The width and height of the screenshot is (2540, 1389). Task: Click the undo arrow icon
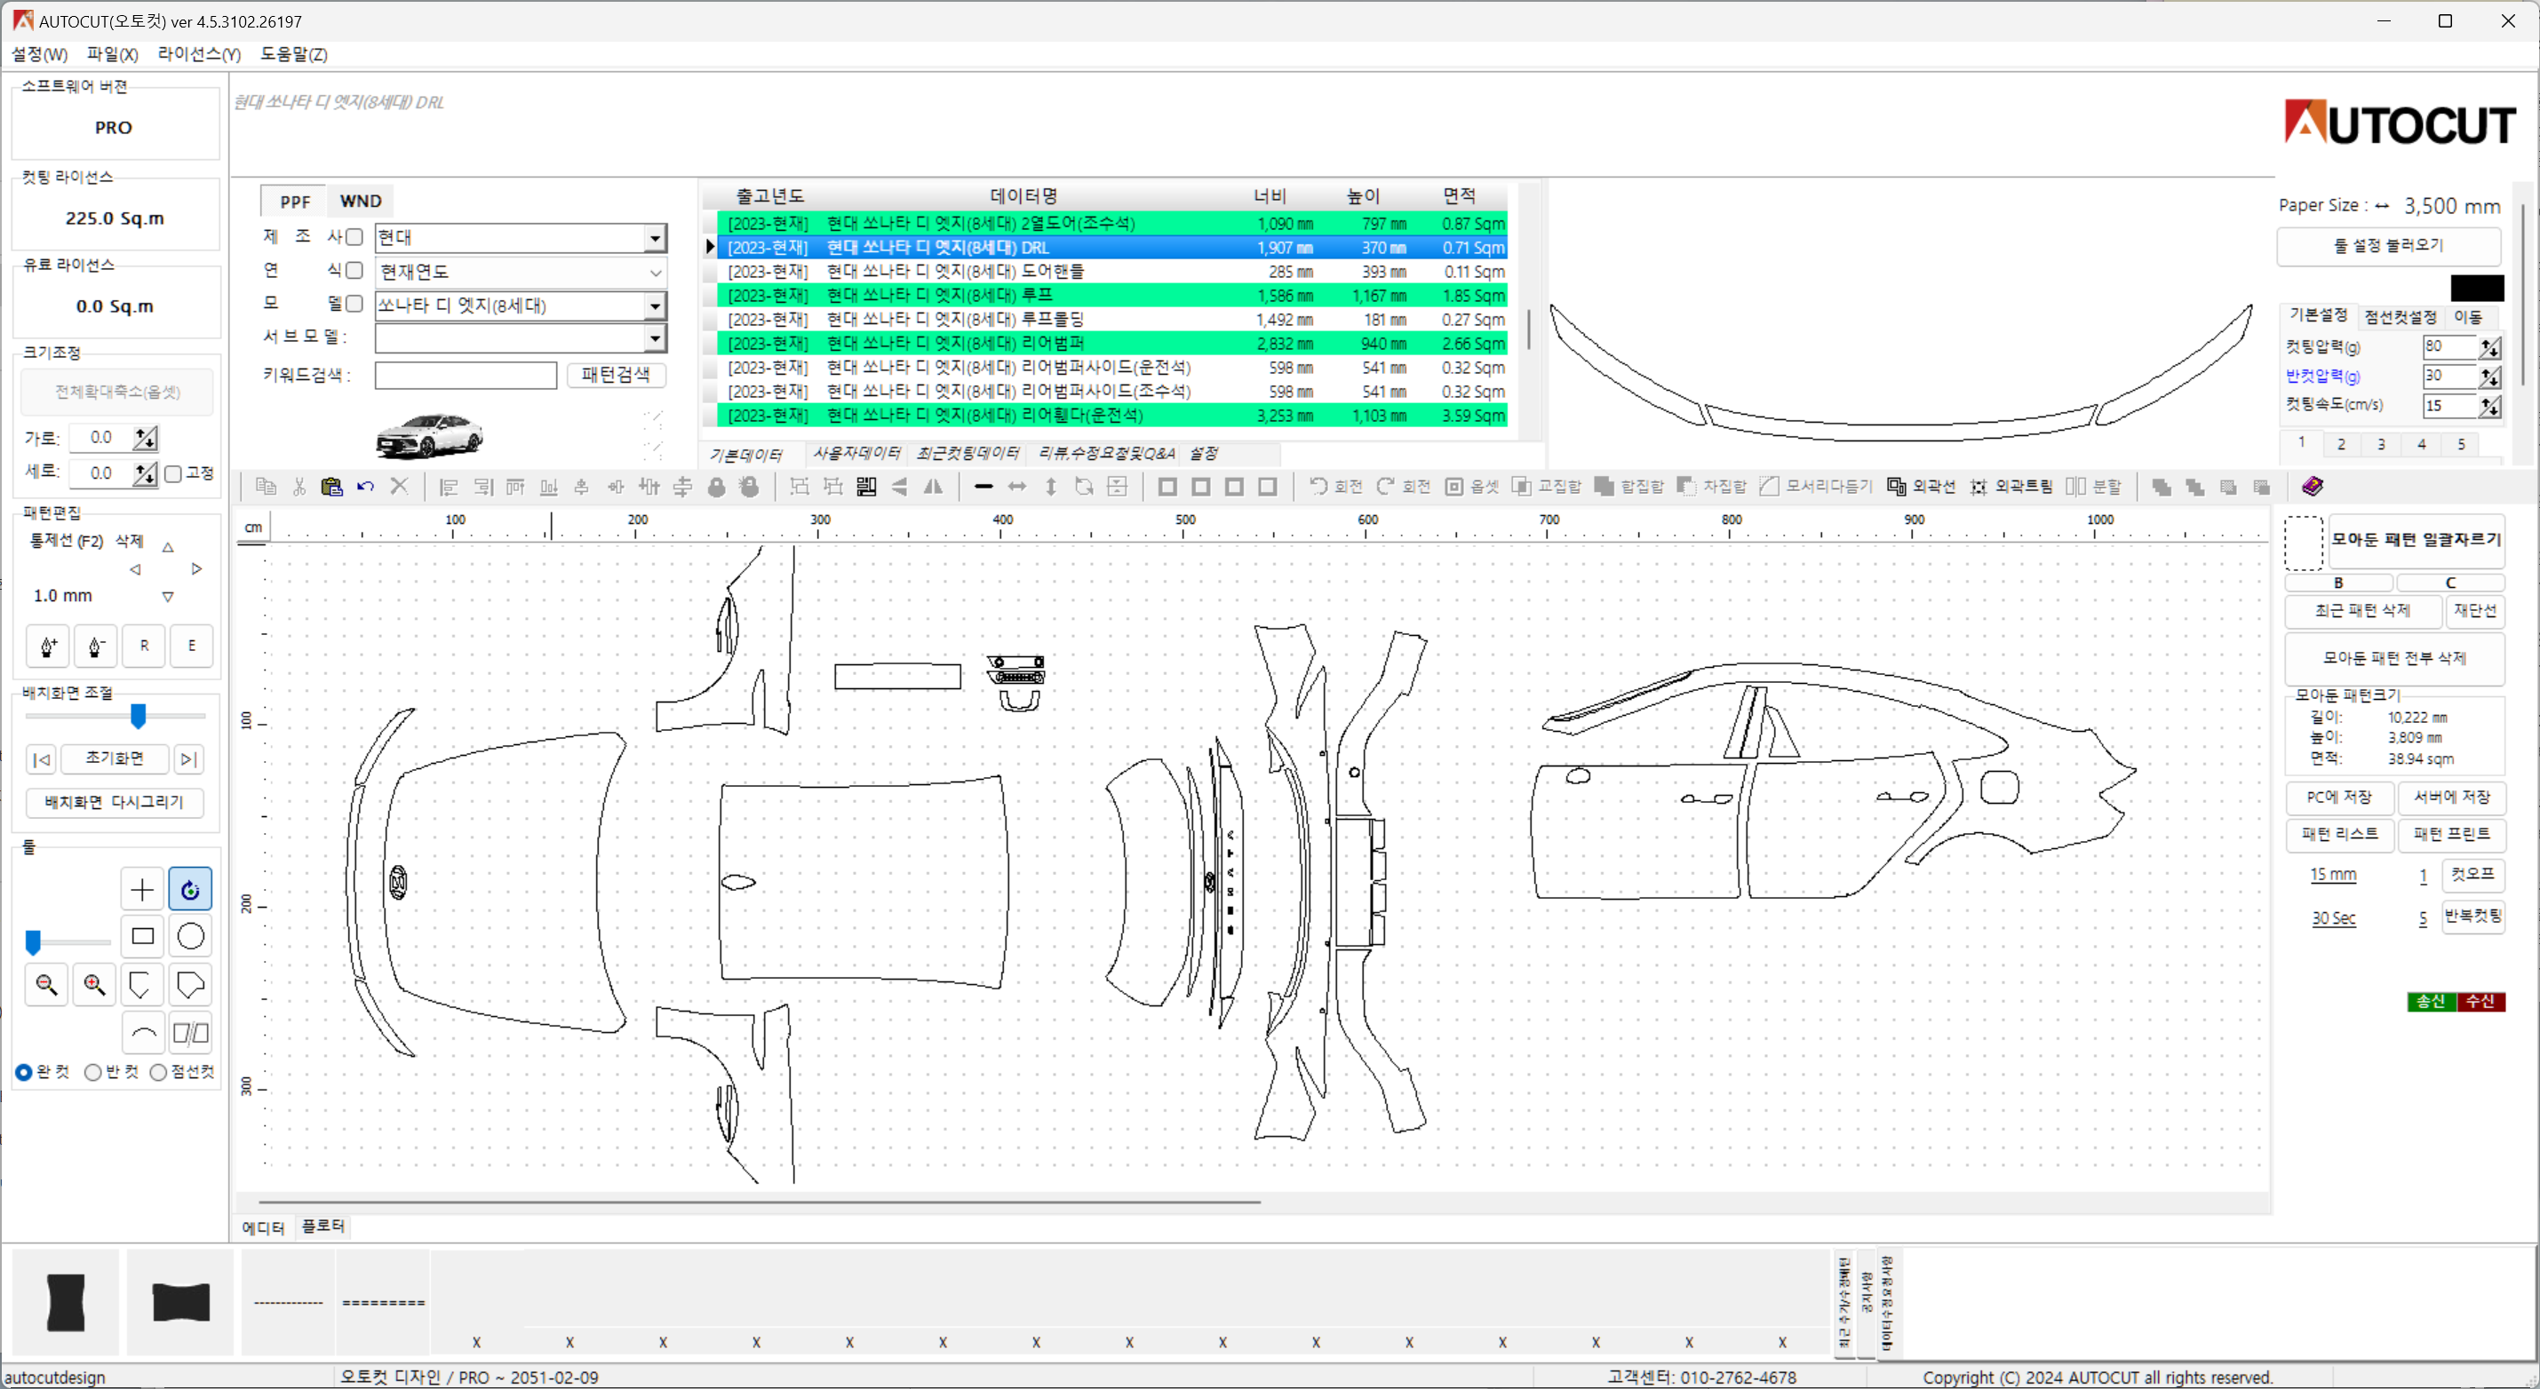365,486
